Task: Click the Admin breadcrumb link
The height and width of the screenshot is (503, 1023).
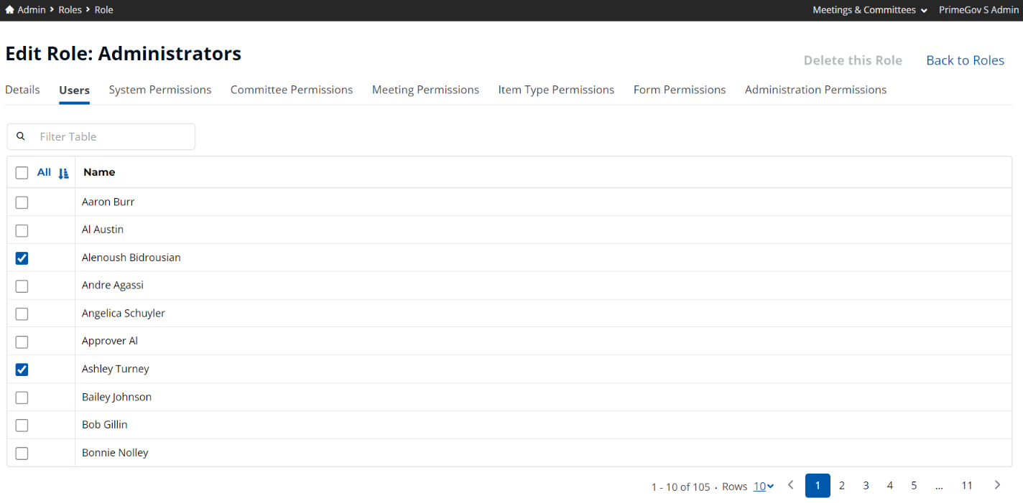Action: click(32, 10)
